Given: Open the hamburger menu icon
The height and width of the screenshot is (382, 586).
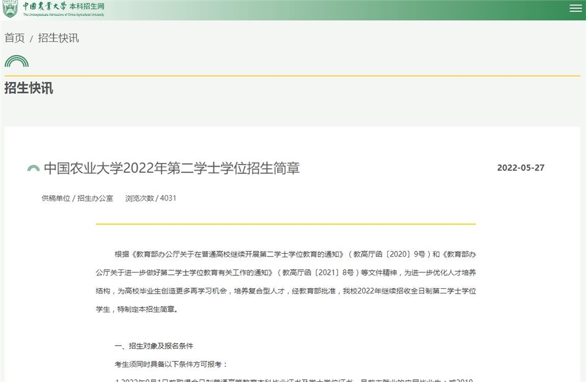Looking at the screenshot, I should (x=575, y=8).
